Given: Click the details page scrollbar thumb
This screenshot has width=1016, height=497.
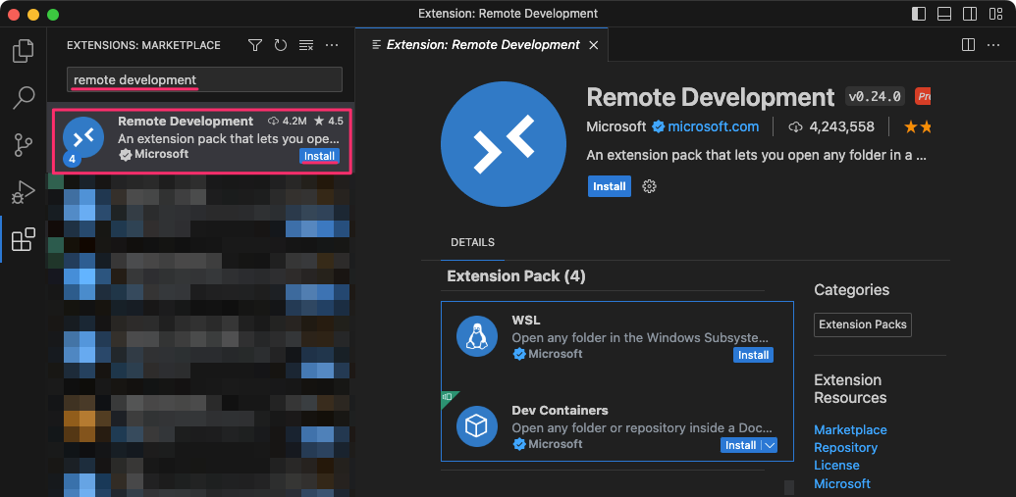Looking at the screenshot, I should (788, 488).
